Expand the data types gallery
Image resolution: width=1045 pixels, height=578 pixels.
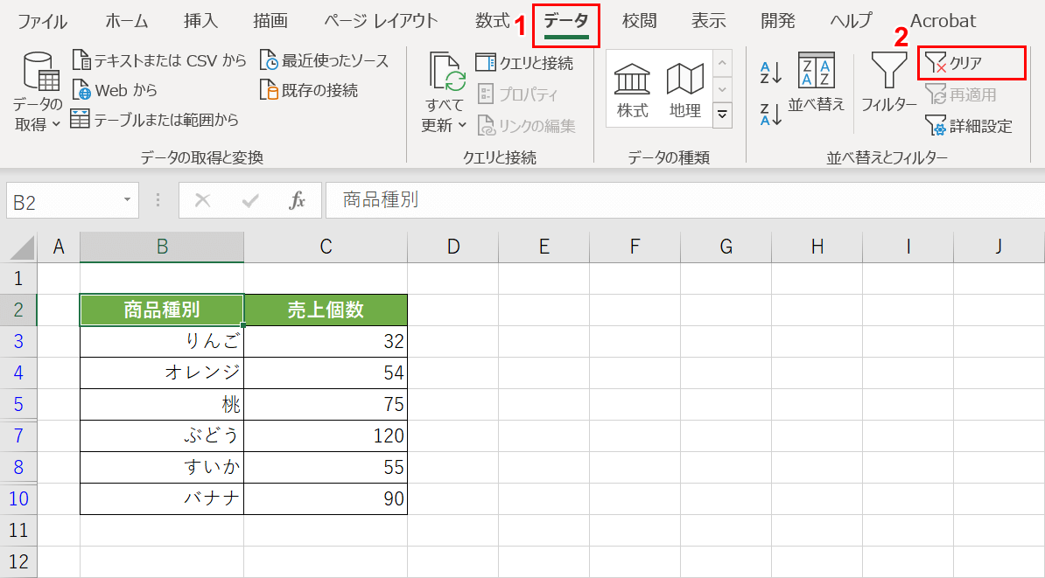coord(721,114)
